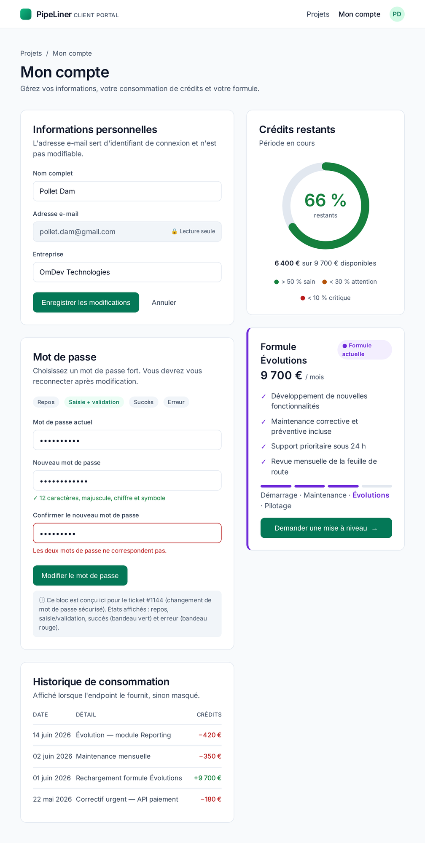
Task: Click the orange attention legend dot
Action: [325, 282]
